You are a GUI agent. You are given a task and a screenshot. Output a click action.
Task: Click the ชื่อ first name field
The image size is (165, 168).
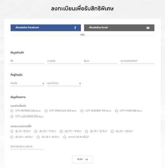point(27,61)
